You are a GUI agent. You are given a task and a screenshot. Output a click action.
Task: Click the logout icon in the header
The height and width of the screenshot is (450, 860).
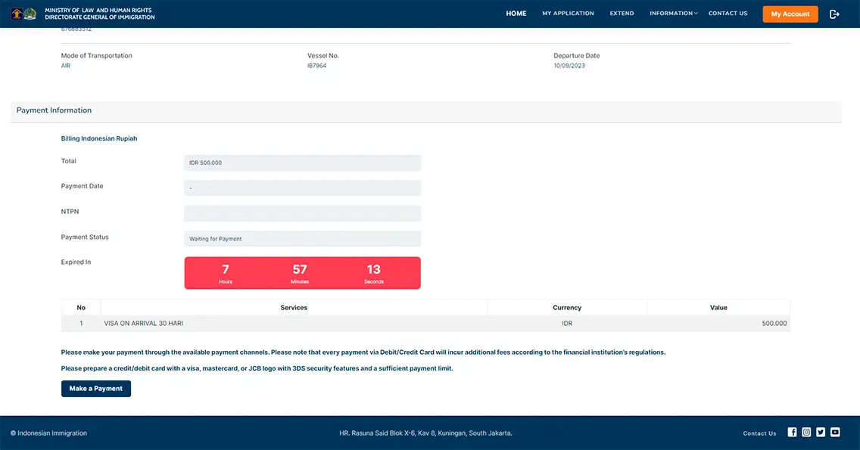point(834,14)
